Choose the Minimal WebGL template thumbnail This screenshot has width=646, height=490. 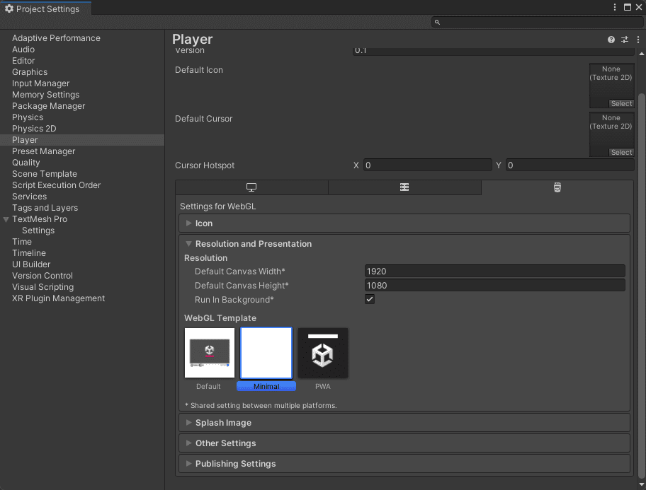(266, 353)
